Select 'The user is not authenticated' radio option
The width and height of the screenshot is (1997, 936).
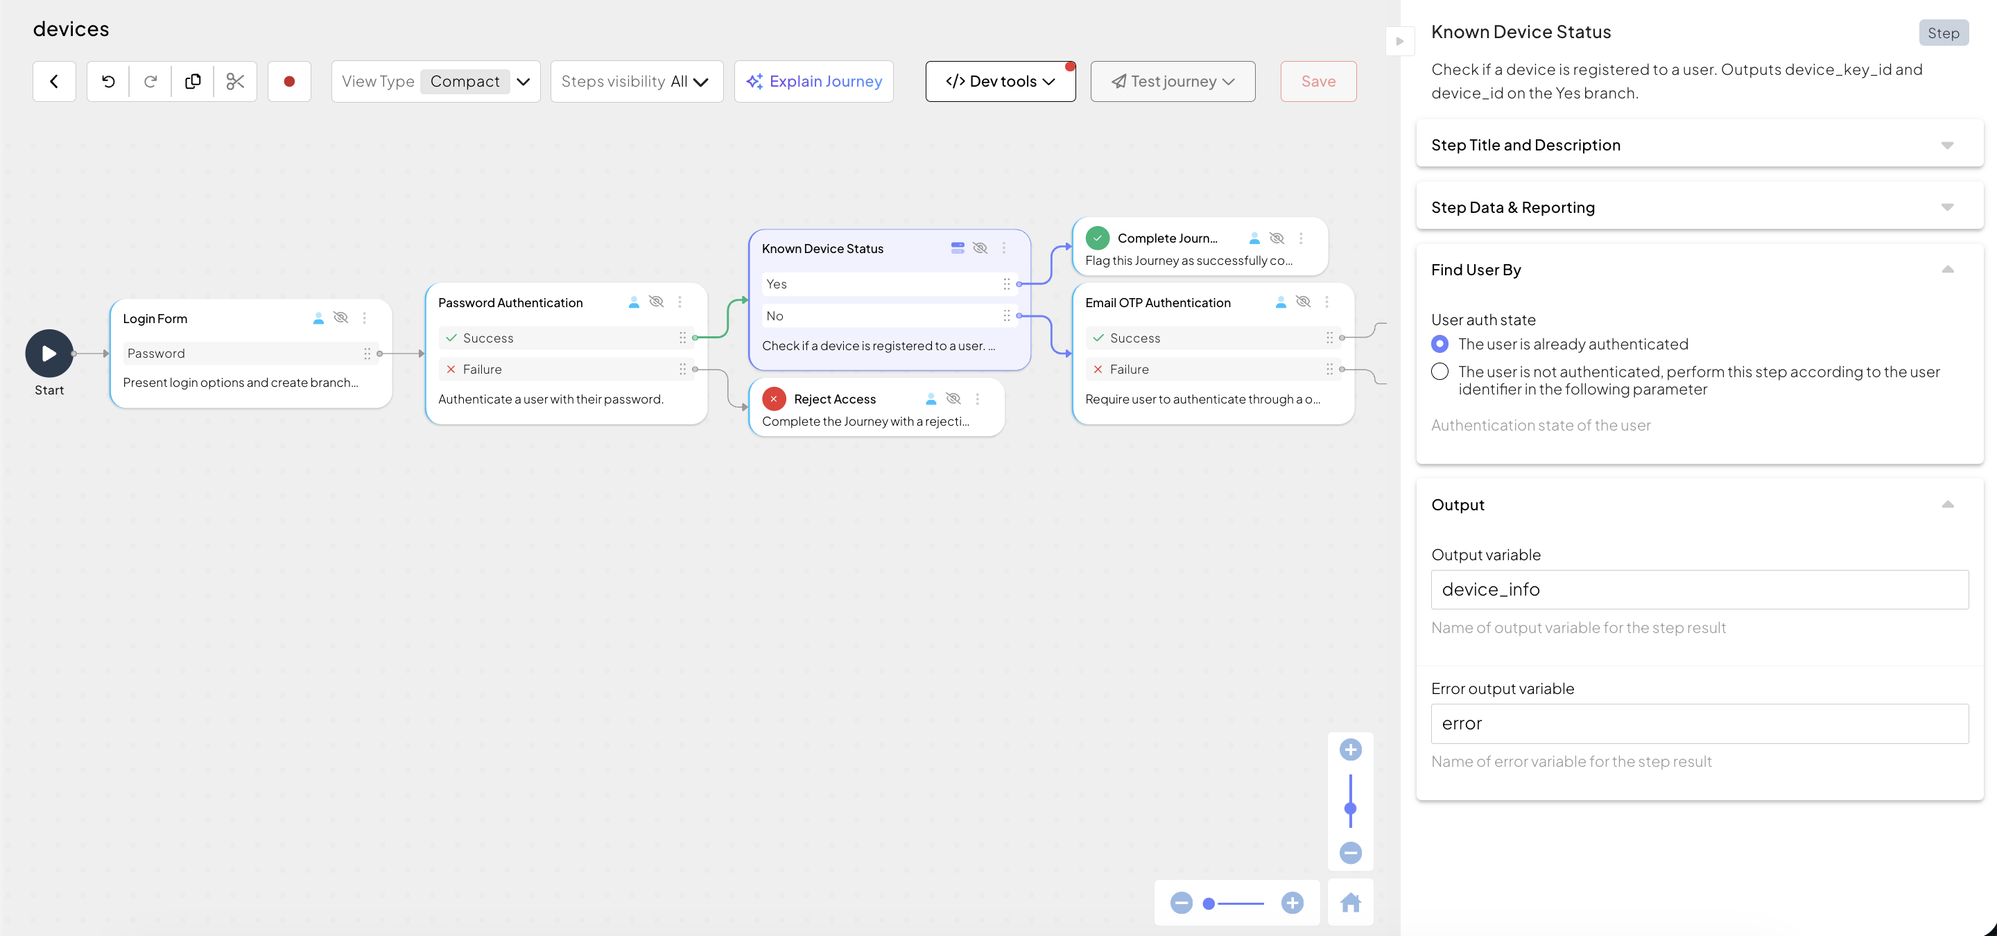(x=1440, y=372)
